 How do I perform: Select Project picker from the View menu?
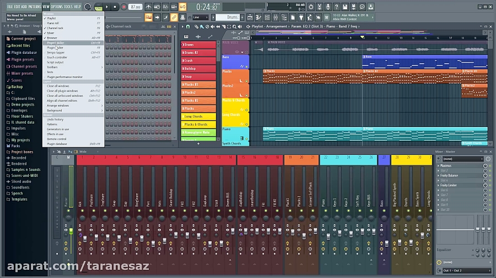[x=56, y=43]
